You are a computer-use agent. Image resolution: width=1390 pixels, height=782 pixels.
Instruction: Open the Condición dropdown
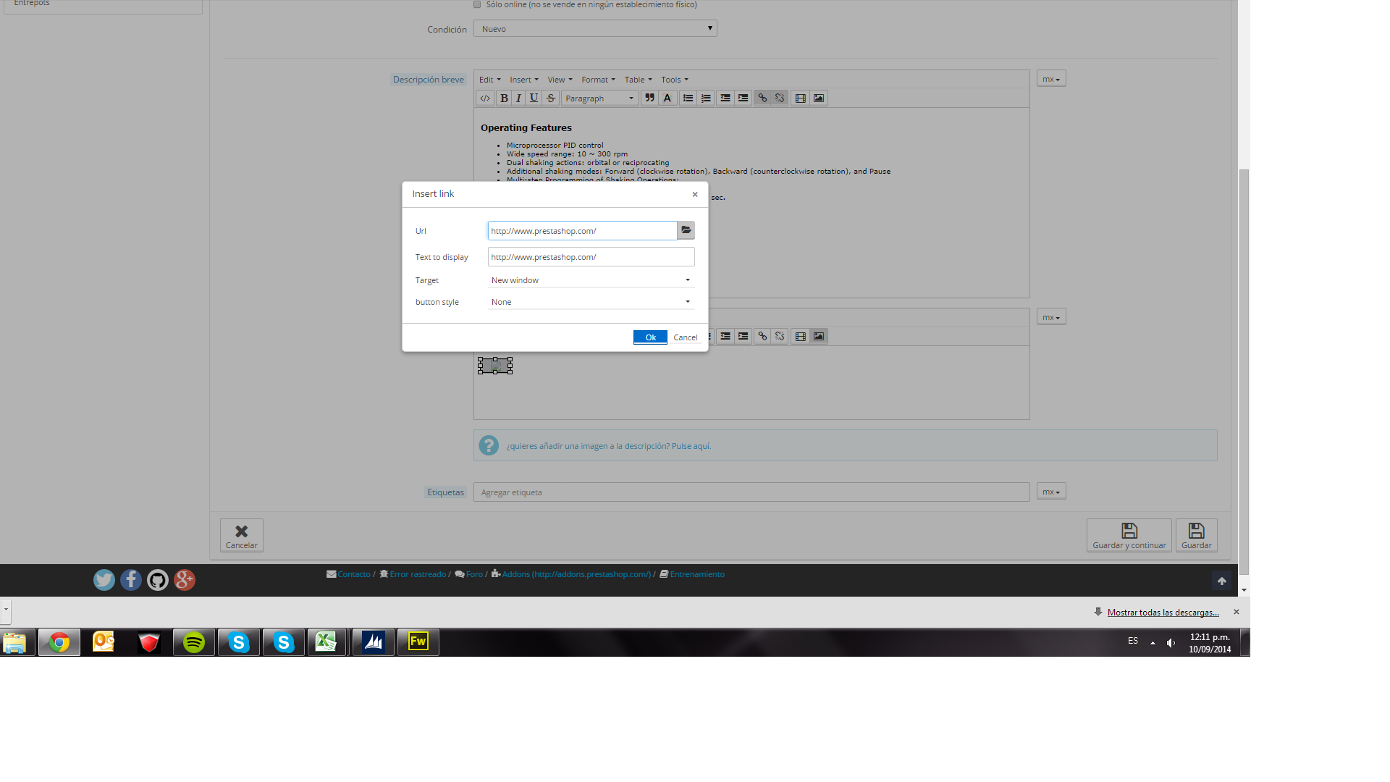click(x=594, y=29)
